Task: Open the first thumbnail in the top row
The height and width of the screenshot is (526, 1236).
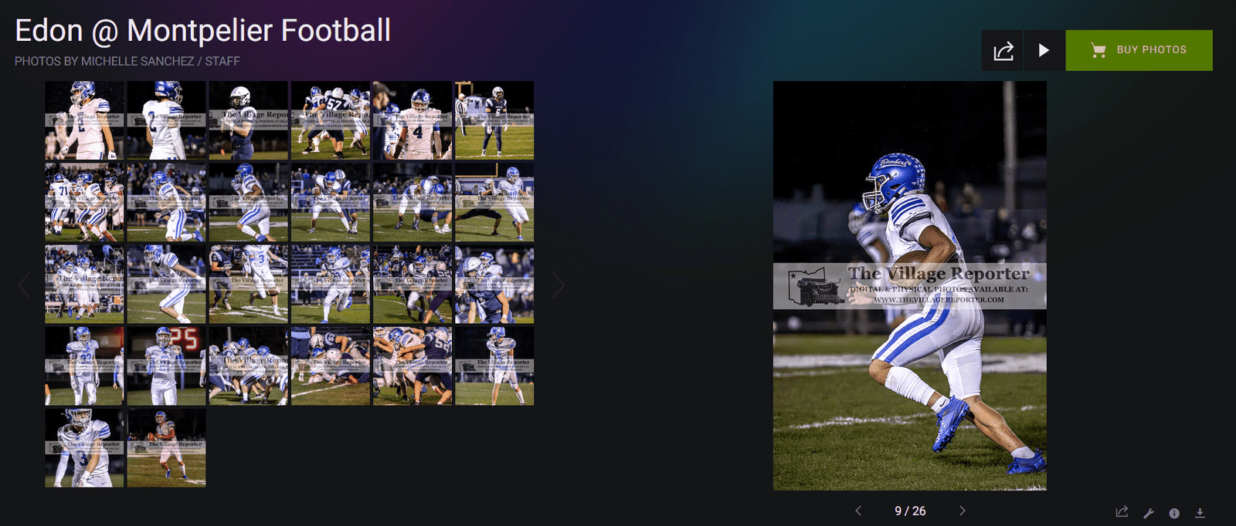Action: [x=84, y=120]
